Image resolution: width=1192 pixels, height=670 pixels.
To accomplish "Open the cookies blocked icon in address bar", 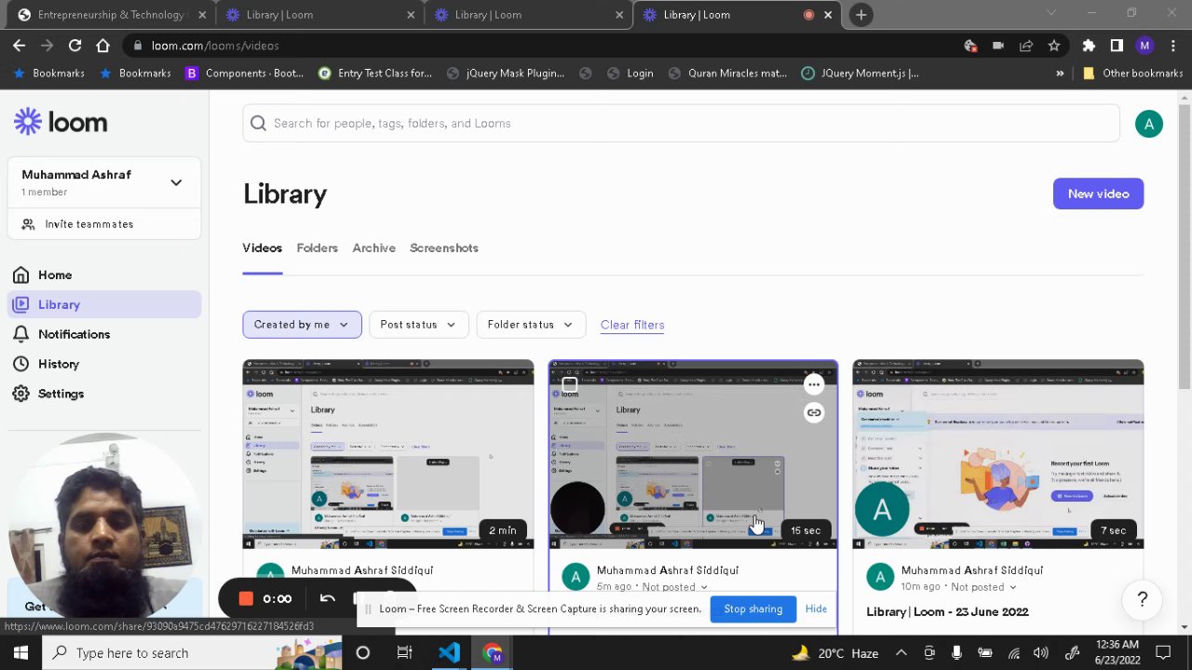I will (x=970, y=45).
